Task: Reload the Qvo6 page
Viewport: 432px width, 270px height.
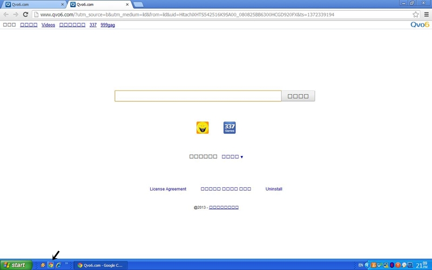Action: (25, 15)
